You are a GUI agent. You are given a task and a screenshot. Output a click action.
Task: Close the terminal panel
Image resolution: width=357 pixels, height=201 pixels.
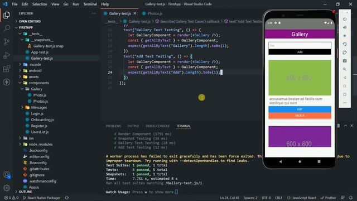(x=352, y=126)
